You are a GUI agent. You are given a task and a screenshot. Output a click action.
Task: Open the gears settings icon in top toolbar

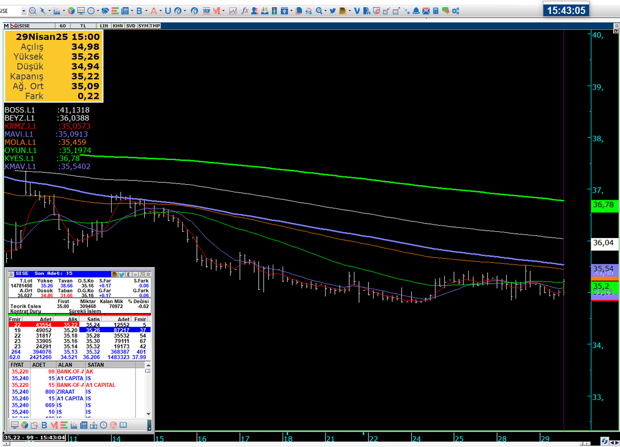(456, 10)
